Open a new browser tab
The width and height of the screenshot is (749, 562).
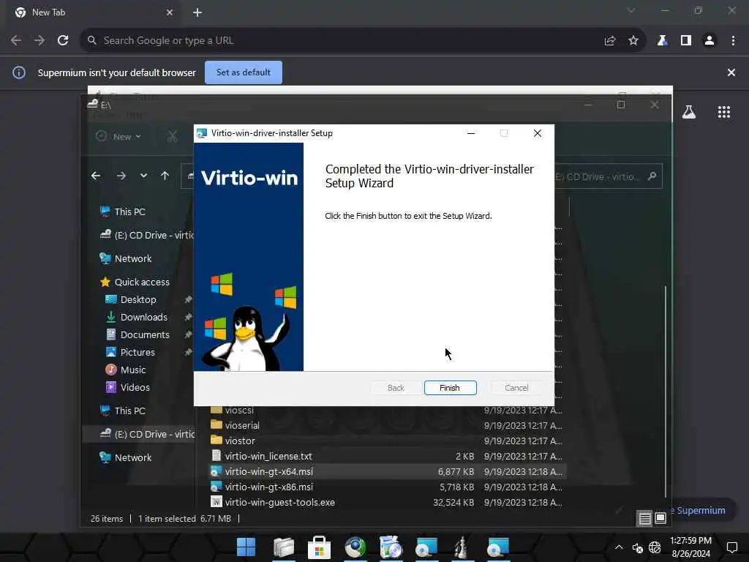click(x=197, y=12)
